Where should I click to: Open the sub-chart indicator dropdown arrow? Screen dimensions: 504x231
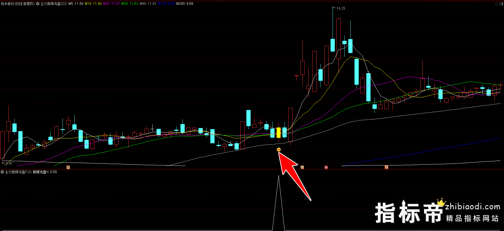click(x=2, y=172)
